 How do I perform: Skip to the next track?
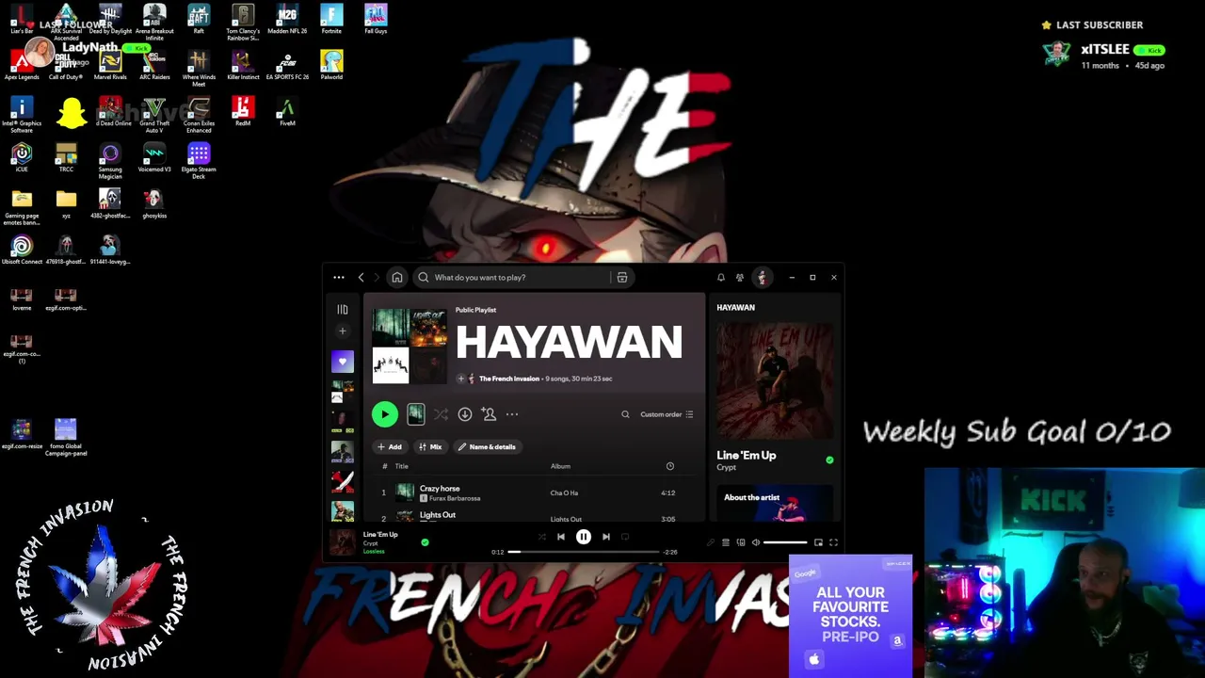(x=606, y=537)
